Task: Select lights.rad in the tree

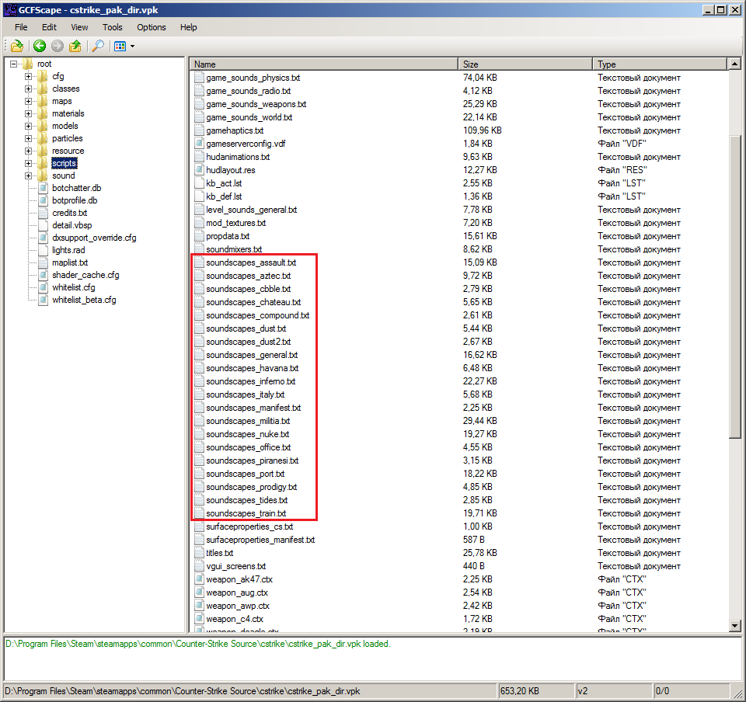Action: tap(68, 250)
